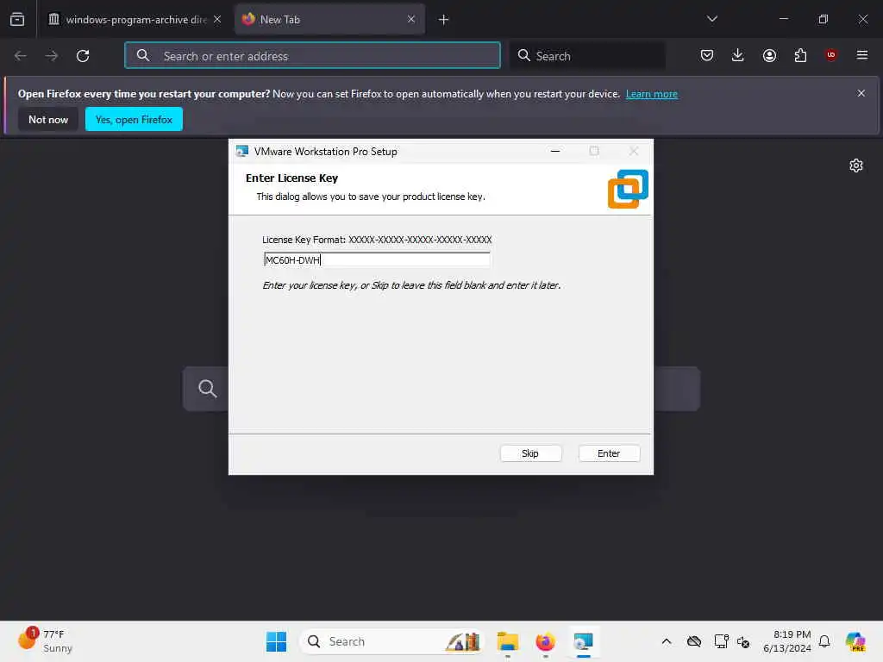The width and height of the screenshot is (883, 662).
Task: Restore down the Firefox window
Action: click(x=823, y=19)
